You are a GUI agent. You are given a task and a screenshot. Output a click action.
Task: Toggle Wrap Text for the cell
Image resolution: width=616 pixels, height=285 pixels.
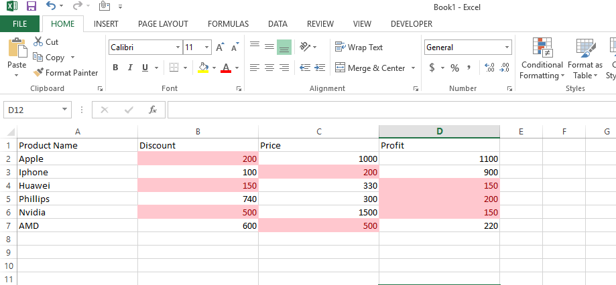coord(359,47)
